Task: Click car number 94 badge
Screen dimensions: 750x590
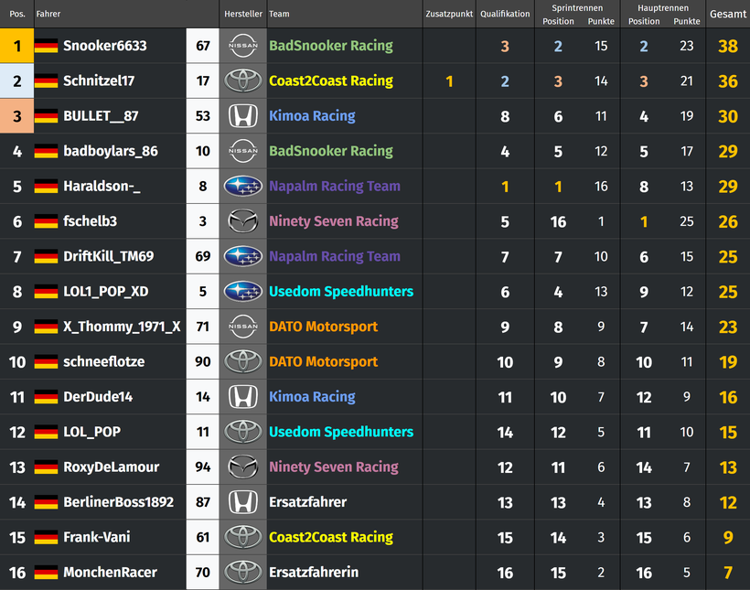Action: click(x=203, y=467)
